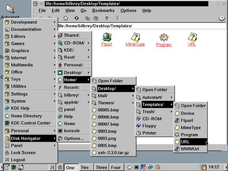Switch to virtual desktop Four
The width and height of the screenshot is (228, 171).
(116, 167)
